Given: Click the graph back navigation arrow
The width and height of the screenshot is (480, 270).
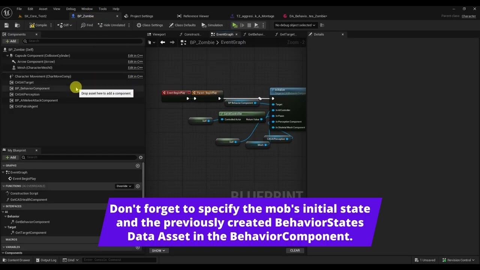Looking at the screenshot, I should [x=163, y=42].
